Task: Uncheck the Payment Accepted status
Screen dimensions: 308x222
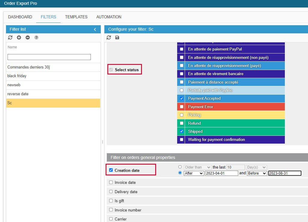Action: click(x=181, y=99)
